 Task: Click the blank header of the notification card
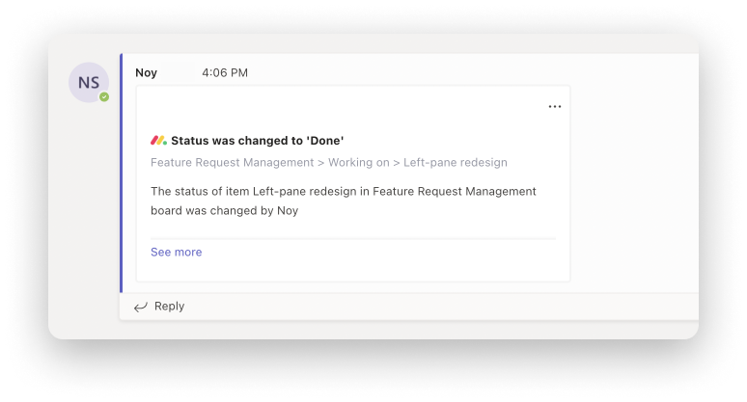(x=341, y=107)
